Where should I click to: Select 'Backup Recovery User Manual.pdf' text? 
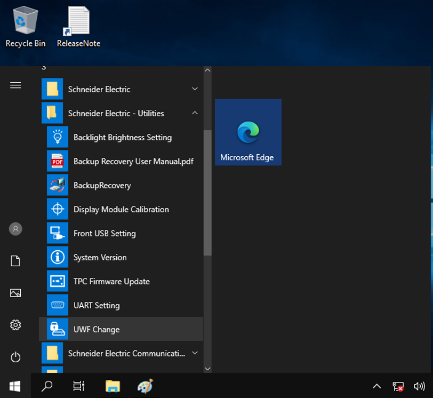click(133, 161)
